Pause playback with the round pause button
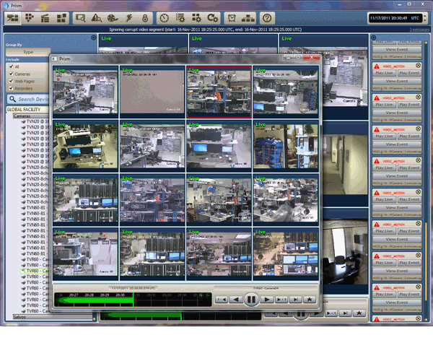433x361 pixels. coord(250,298)
